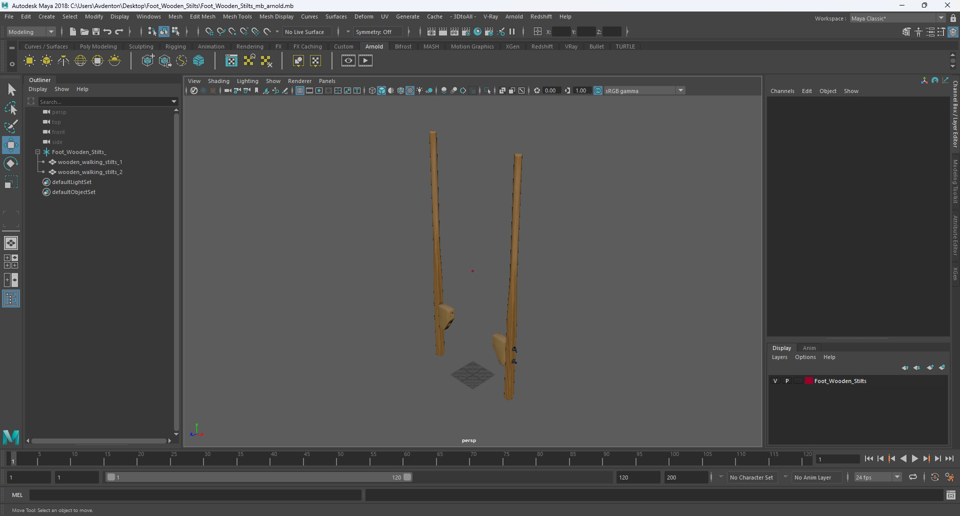Create Arnold volume from shelf

coord(198,61)
